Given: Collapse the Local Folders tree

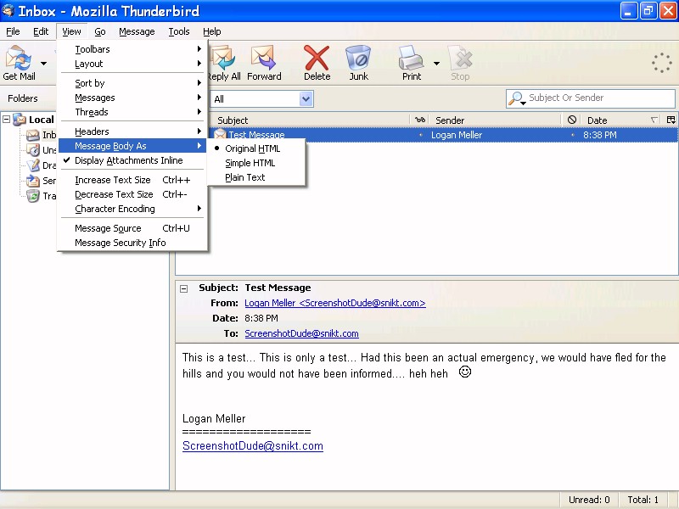Looking at the screenshot, I should pyautogui.click(x=7, y=119).
